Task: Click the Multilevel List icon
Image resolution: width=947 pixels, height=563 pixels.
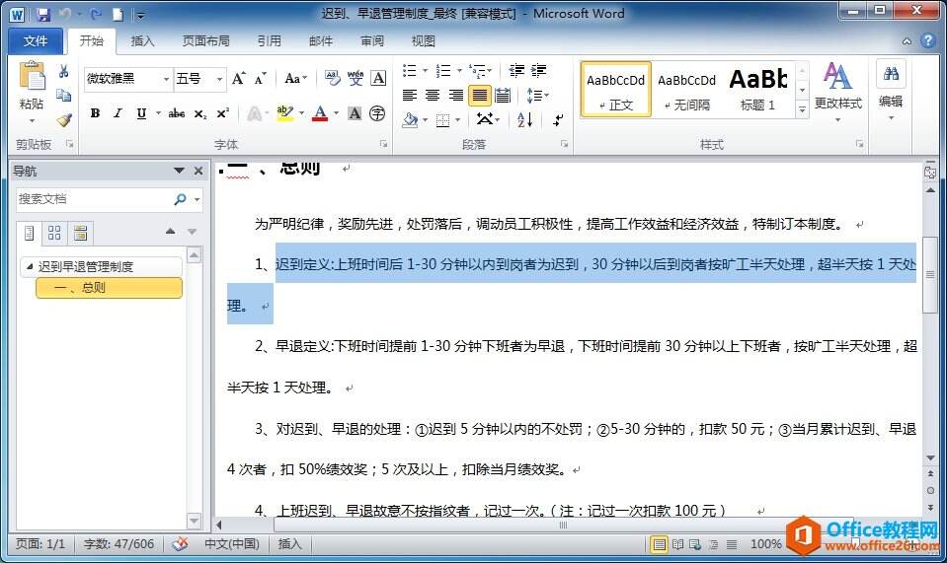Action: click(x=477, y=71)
